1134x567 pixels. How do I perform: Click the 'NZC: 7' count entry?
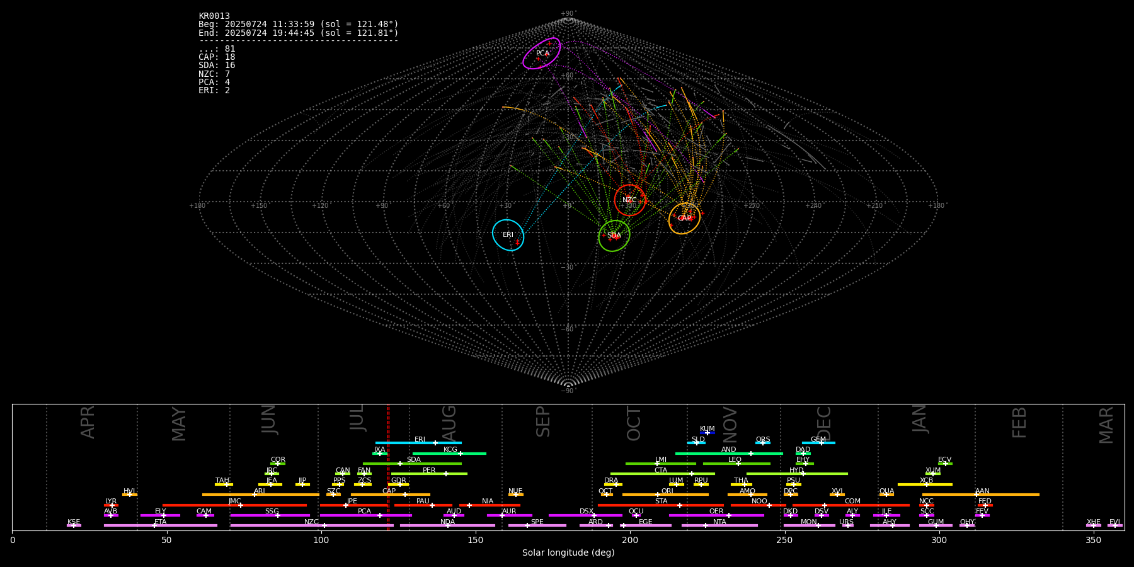(214, 74)
